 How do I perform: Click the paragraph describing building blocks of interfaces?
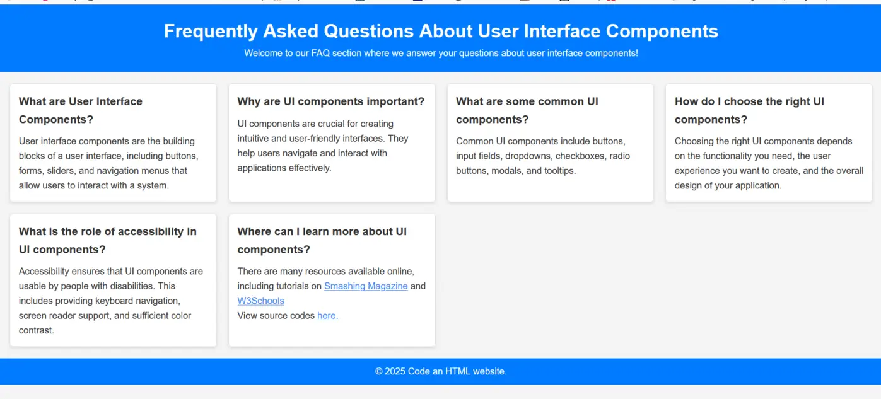coord(108,163)
